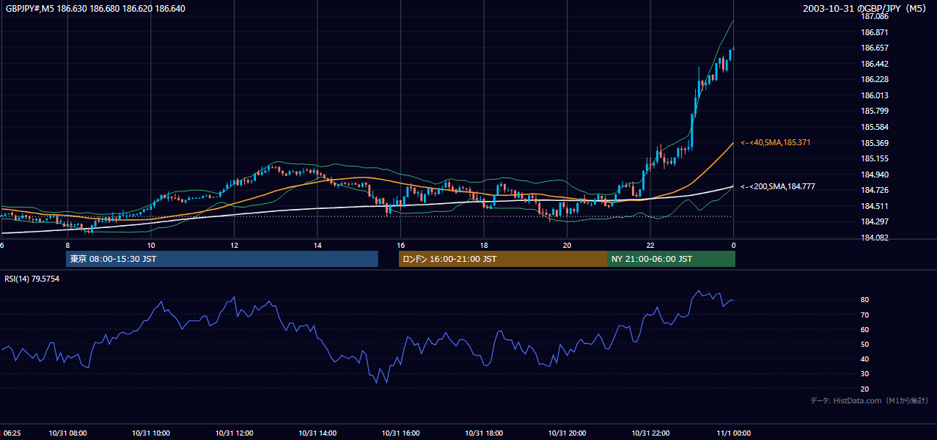Select the NY 21:00-06:00 JST session bar
Viewport: 937px width, 440px height.
click(671, 259)
